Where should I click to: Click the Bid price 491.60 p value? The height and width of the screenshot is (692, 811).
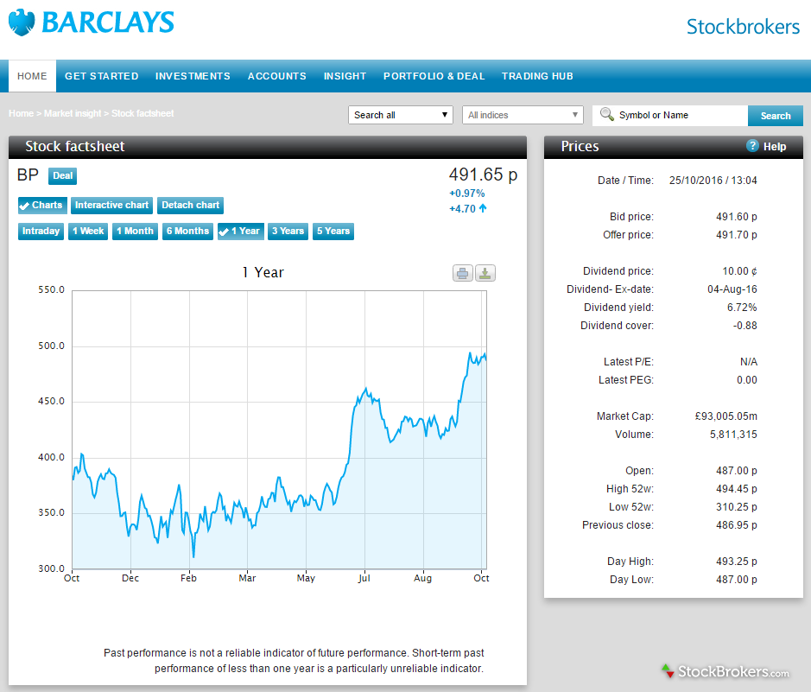click(737, 217)
